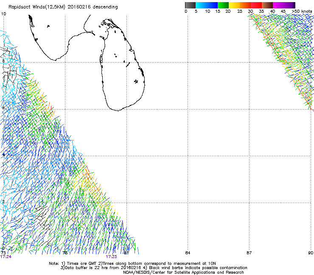Click the 'Times are GMT' note line

132,264
